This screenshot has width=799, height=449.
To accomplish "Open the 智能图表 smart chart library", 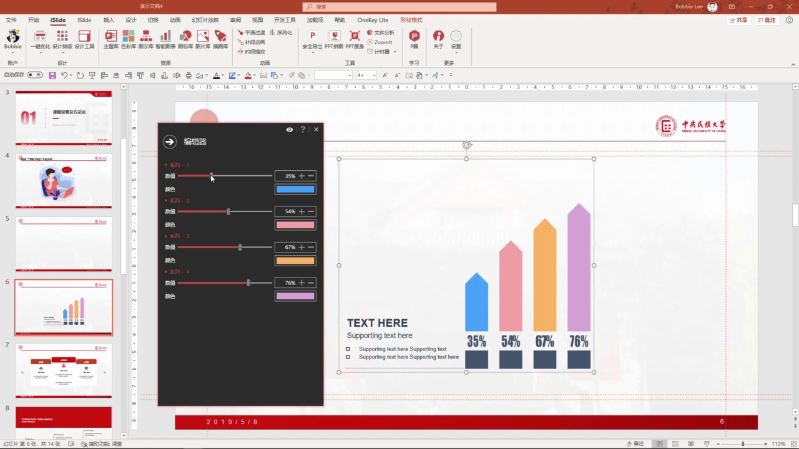I will click(165, 39).
